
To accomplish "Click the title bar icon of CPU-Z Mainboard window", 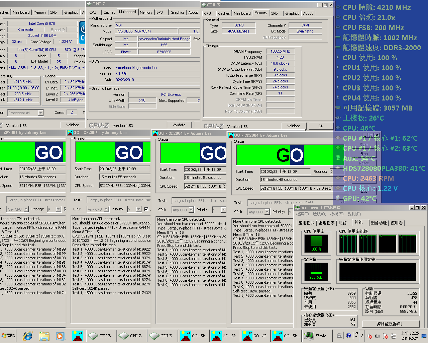I will point(89,4).
